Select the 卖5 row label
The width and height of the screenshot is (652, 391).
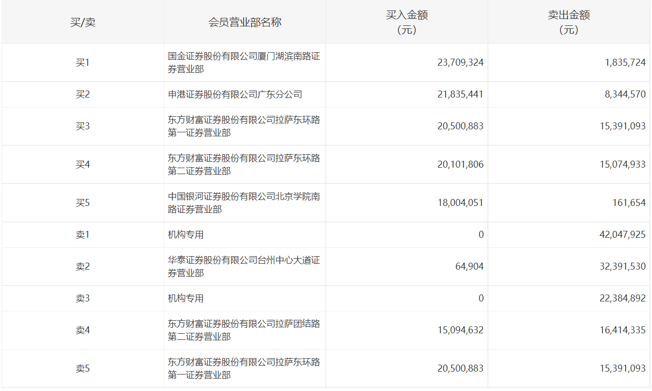point(83,369)
